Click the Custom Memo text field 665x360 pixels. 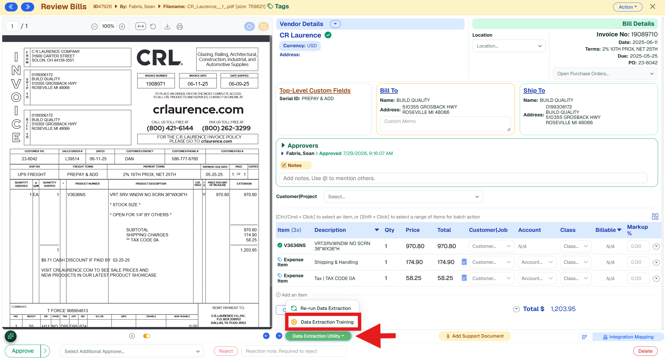coord(445,124)
